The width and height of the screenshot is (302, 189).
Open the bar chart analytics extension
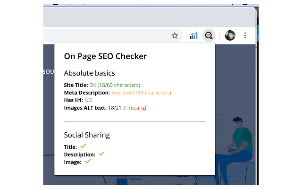193,35
